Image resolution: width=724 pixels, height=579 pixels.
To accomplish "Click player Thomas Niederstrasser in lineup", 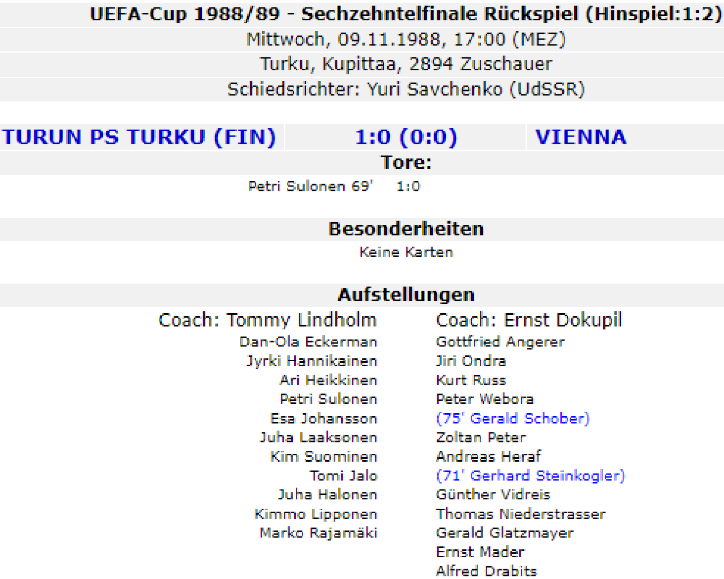I will 521,514.
